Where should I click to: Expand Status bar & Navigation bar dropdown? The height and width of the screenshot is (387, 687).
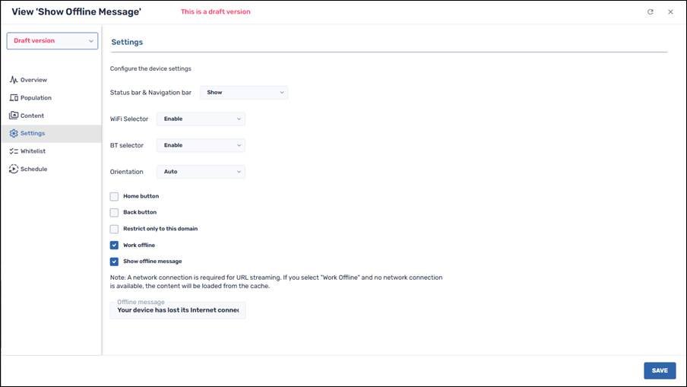[x=244, y=93]
